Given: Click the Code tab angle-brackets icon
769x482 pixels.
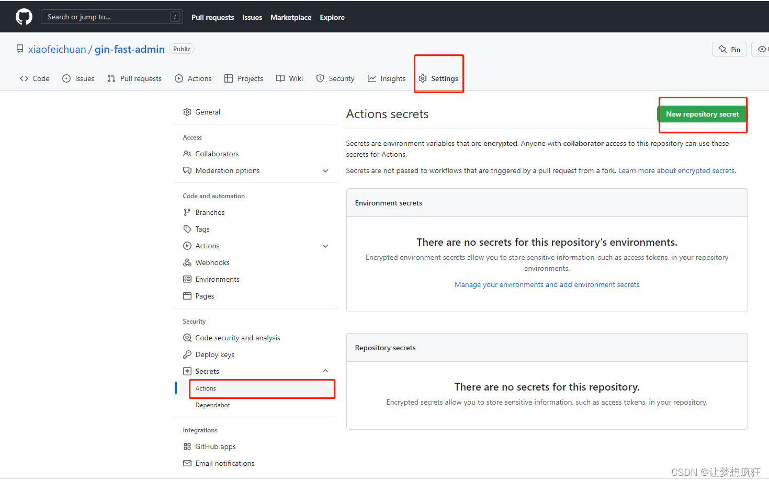Looking at the screenshot, I should [24, 78].
